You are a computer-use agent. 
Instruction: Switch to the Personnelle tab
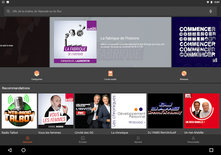pyautogui.click(x=193, y=139)
